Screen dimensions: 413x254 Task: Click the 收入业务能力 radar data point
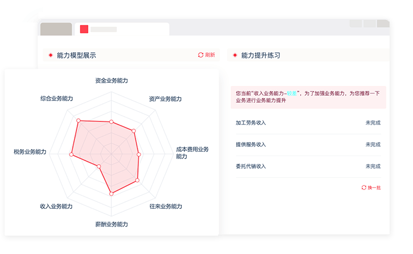click(99, 166)
